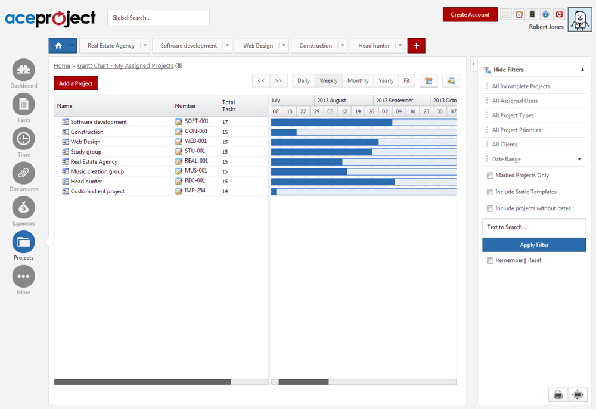Check Include projects without dates
Image resolution: width=596 pixels, height=409 pixels.
point(490,208)
